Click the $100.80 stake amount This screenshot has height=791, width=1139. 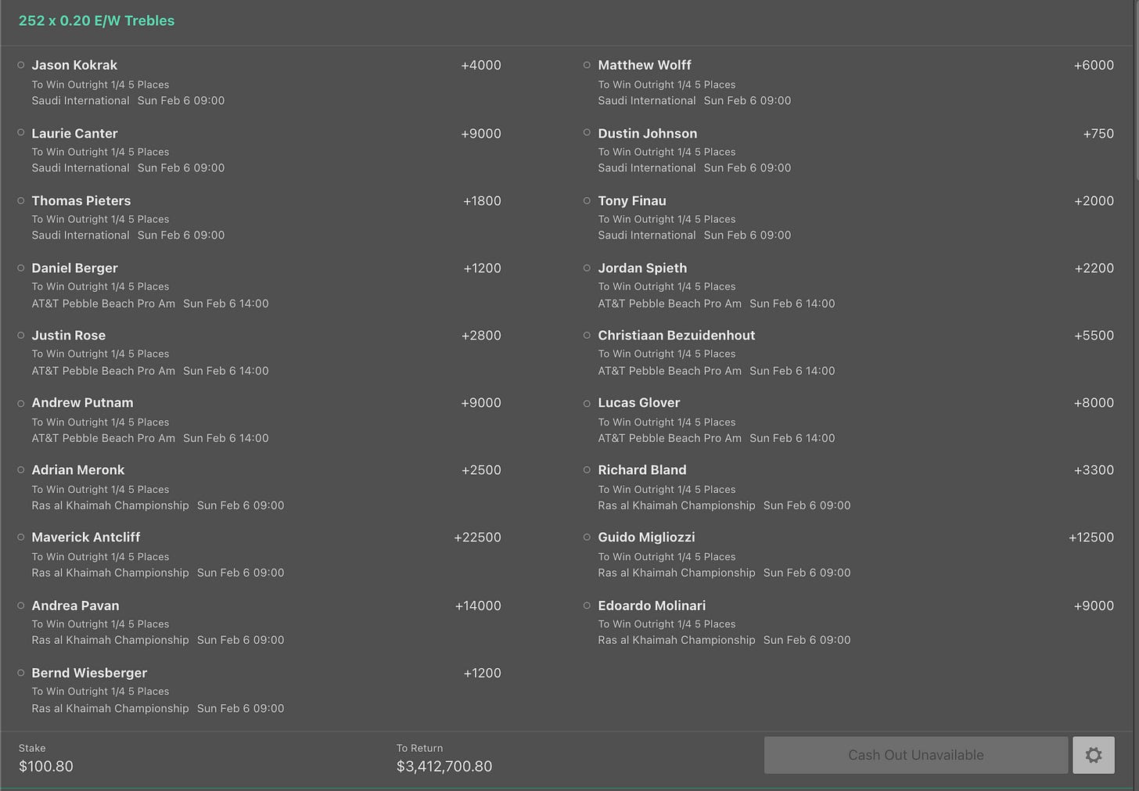(x=46, y=766)
